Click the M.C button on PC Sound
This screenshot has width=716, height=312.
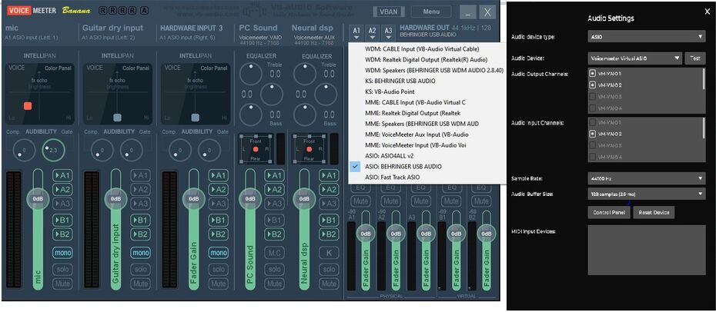click(x=274, y=252)
